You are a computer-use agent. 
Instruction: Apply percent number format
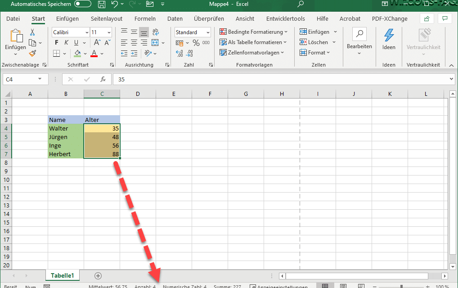pos(196,43)
